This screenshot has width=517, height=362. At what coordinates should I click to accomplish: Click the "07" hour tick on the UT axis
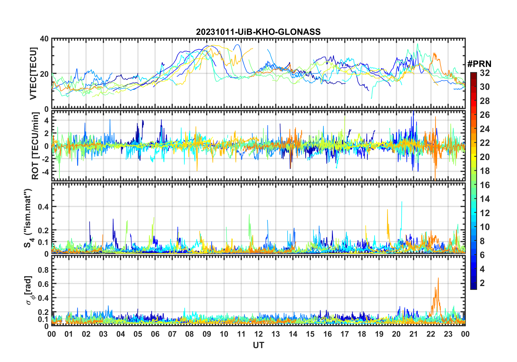coord(172,334)
